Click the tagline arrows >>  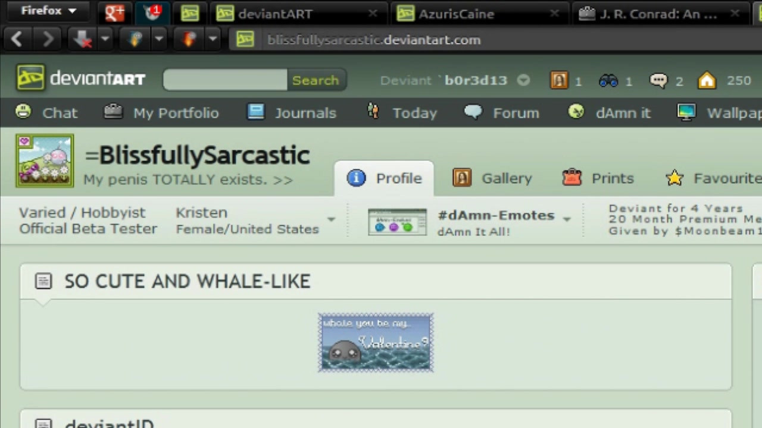click(283, 180)
